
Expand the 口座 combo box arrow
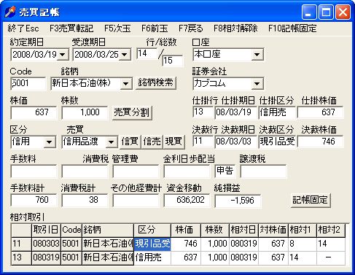click(257, 55)
